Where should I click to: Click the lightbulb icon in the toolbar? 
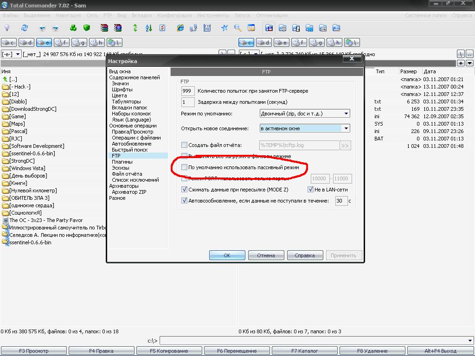pos(6,28)
